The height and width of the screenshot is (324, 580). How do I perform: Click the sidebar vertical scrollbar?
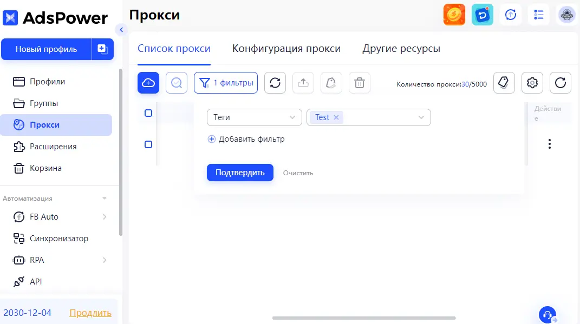click(121, 152)
